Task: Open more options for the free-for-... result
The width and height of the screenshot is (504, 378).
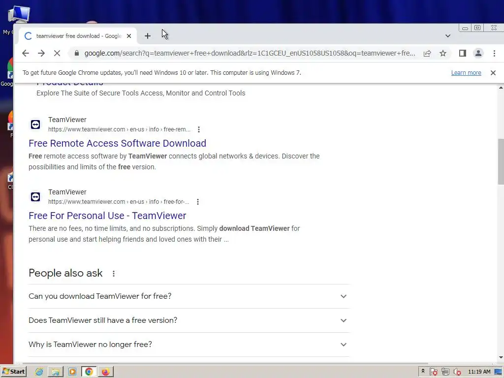Action: [x=198, y=202]
